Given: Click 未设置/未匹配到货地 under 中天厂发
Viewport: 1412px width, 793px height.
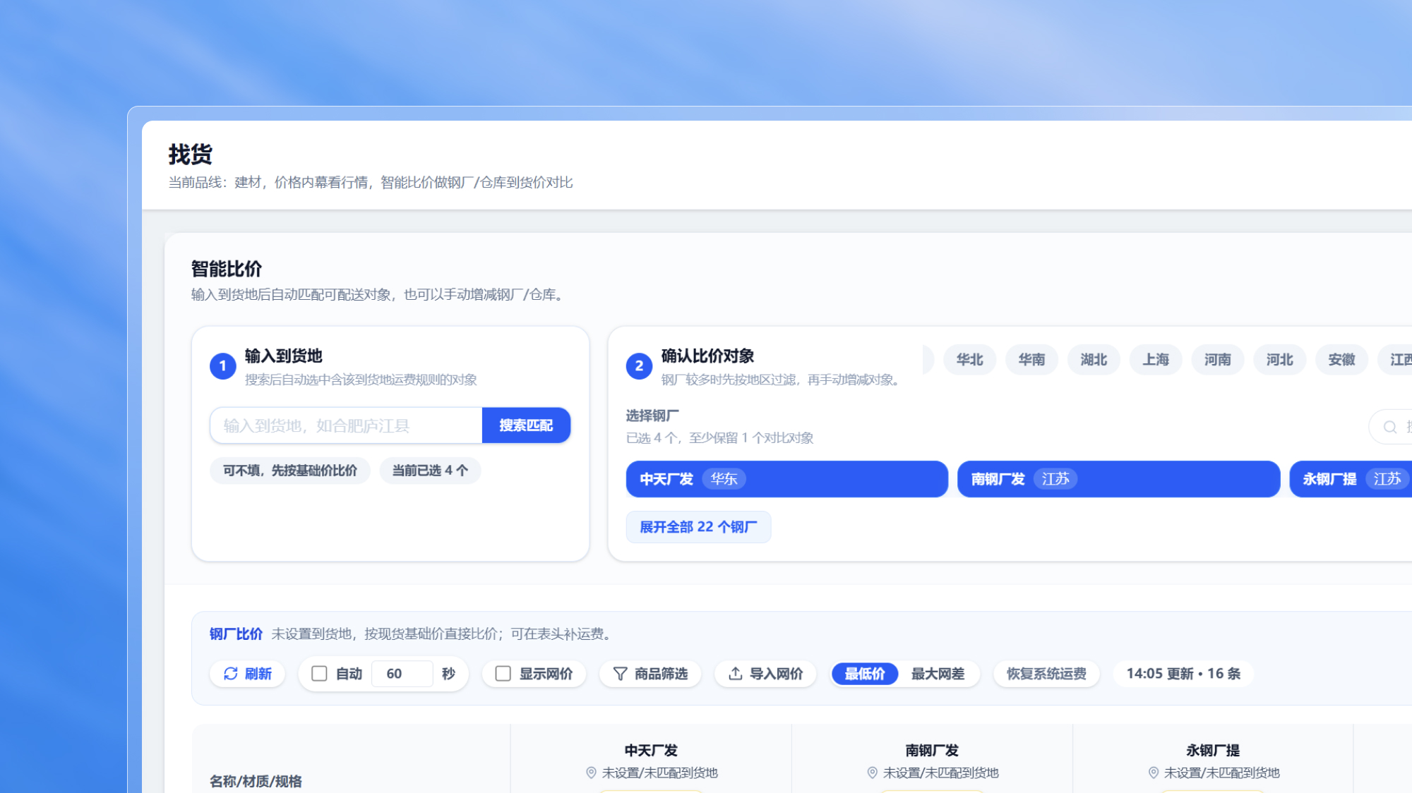Looking at the screenshot, I should coord(659,773).
